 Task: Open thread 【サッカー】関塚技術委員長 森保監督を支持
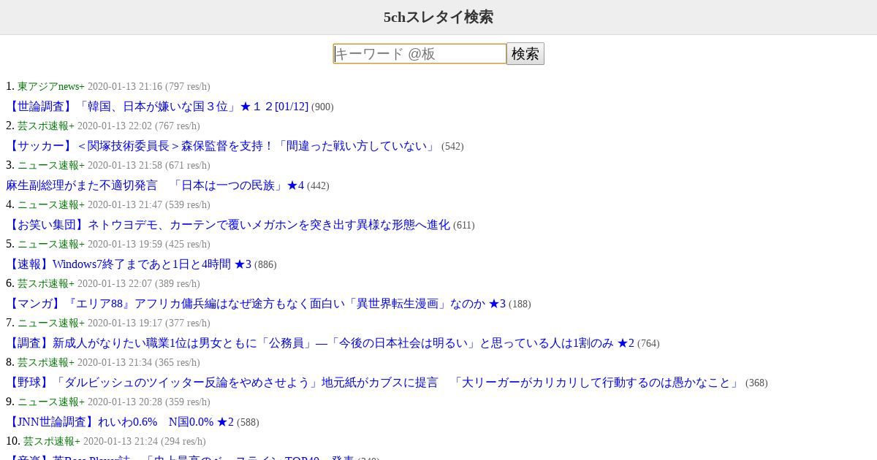click(222, 146)
